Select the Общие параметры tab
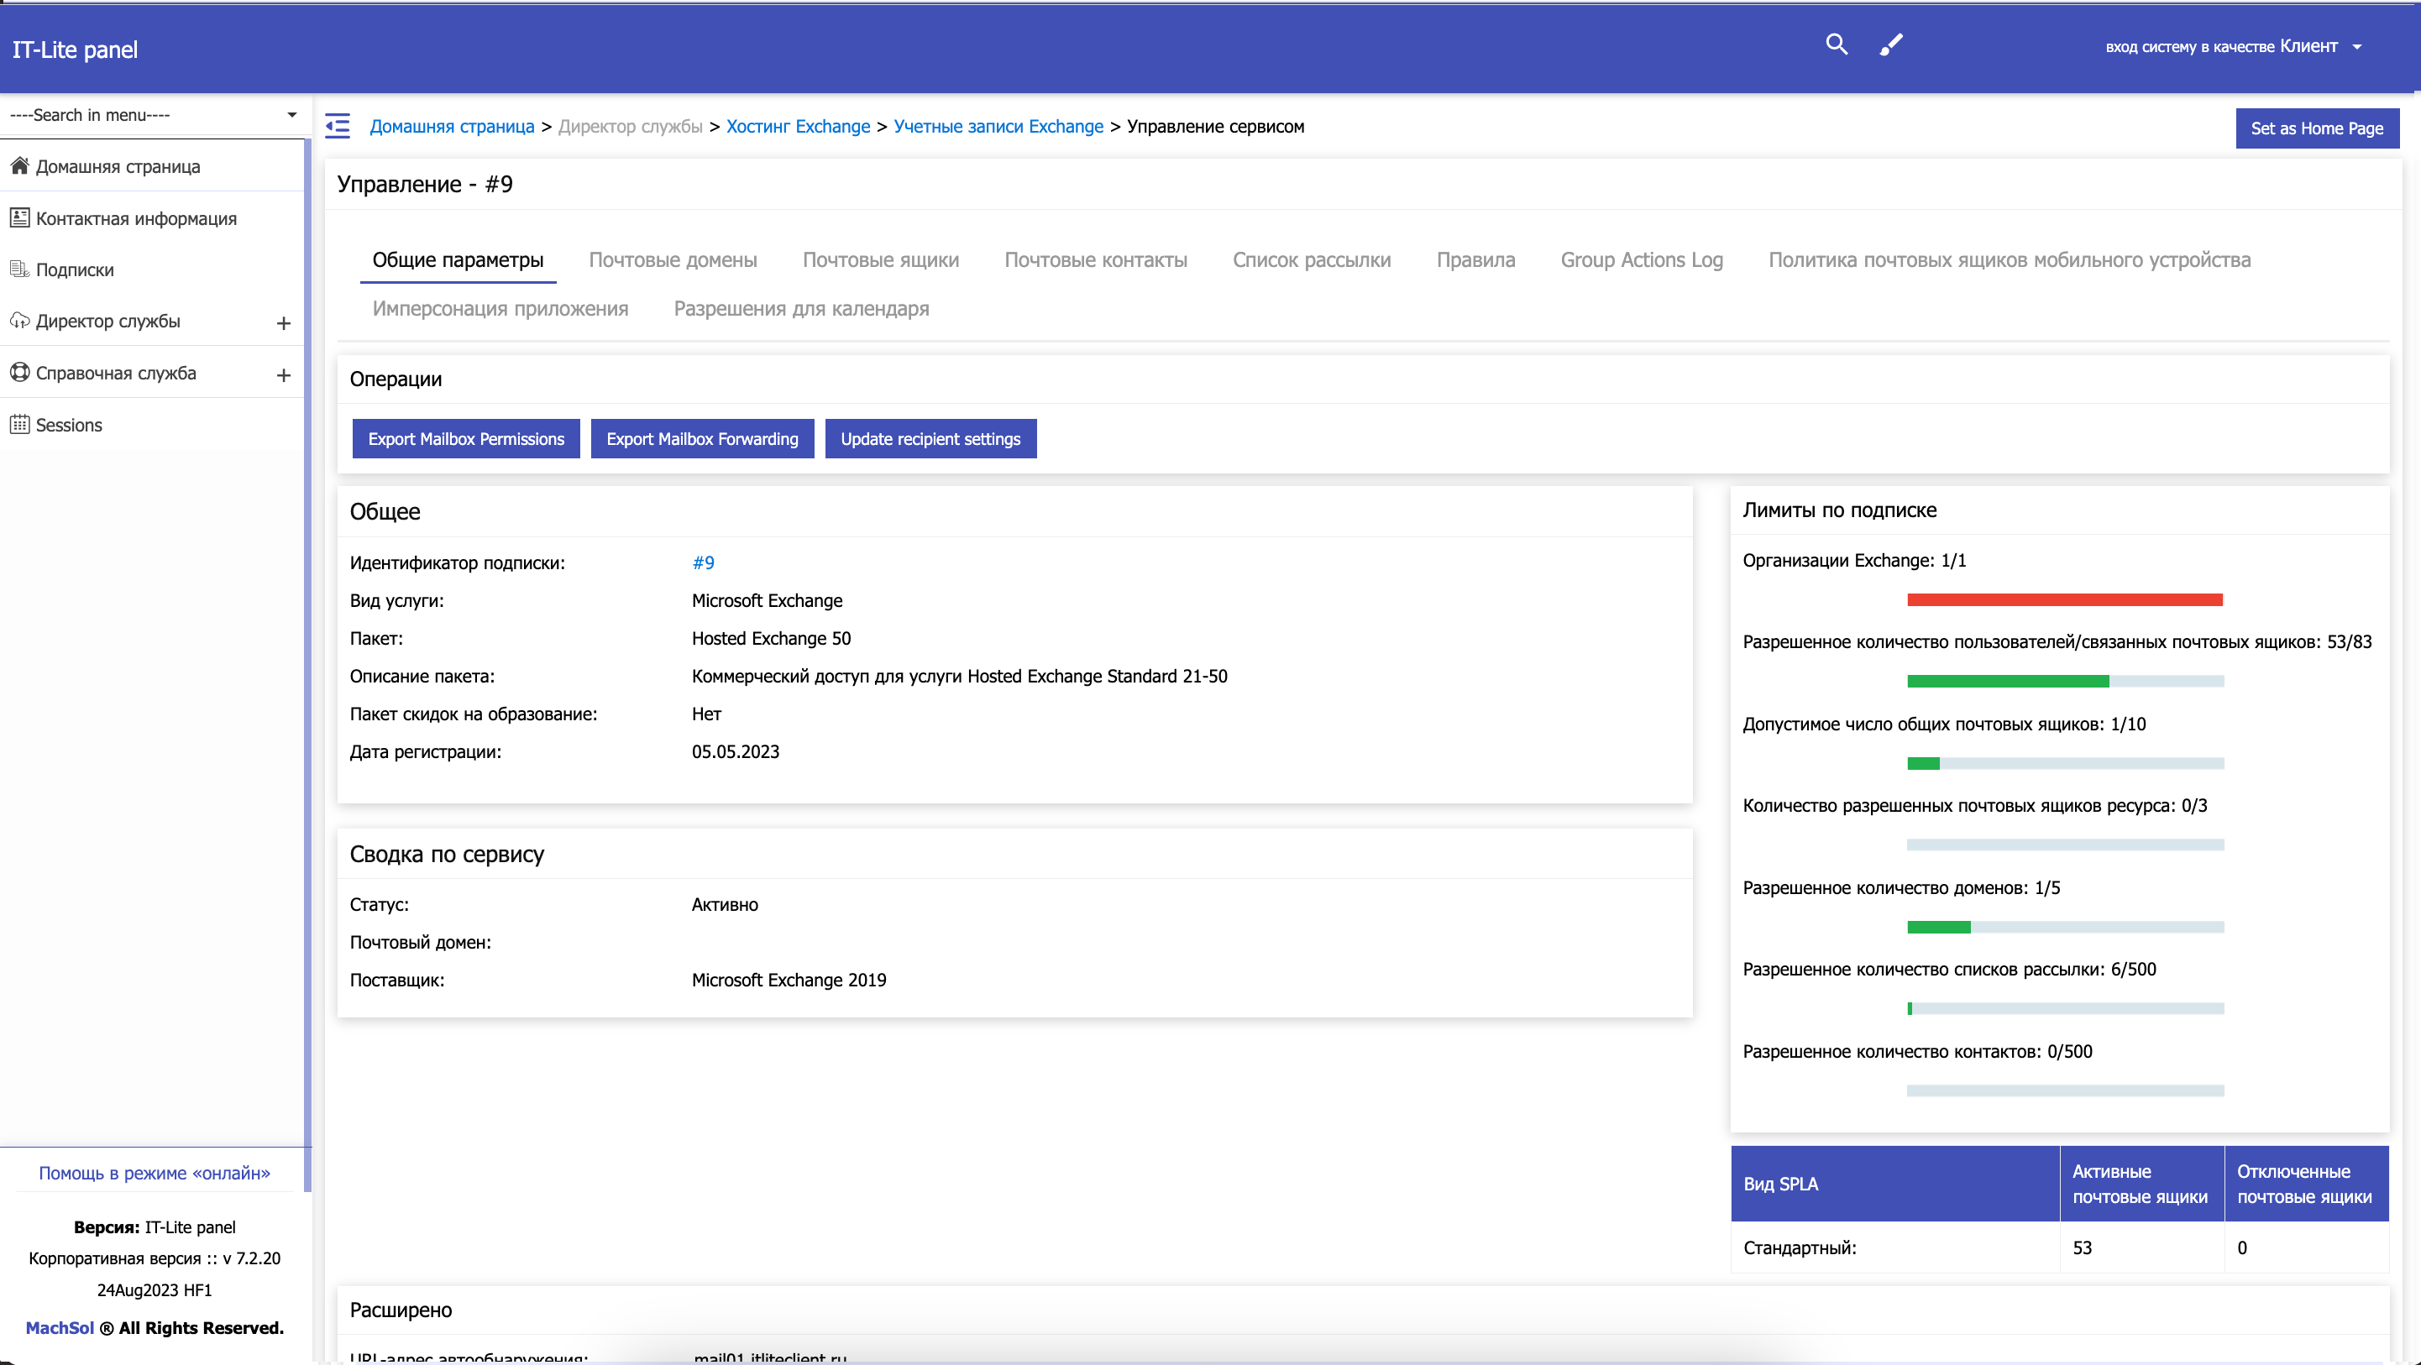Screen dimensions: 2421x1365 point(458,260)
